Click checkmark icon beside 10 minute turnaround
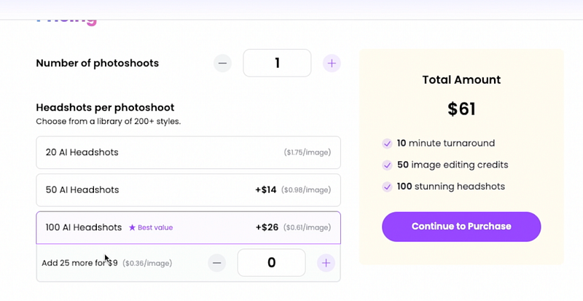 coord(387,144)
